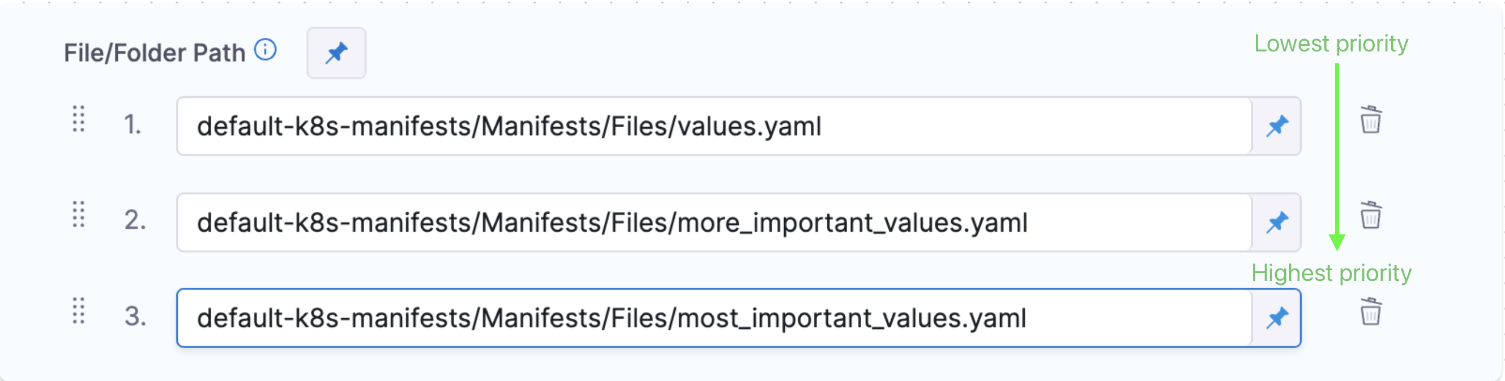
Task: Click the pin icon in the more_important_values.yaml field
Action: [1277, 222]
